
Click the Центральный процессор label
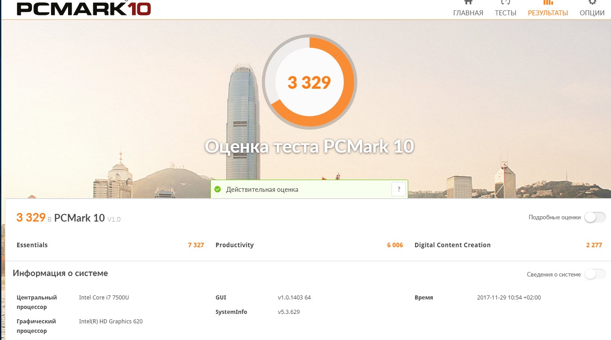point(37,302)
